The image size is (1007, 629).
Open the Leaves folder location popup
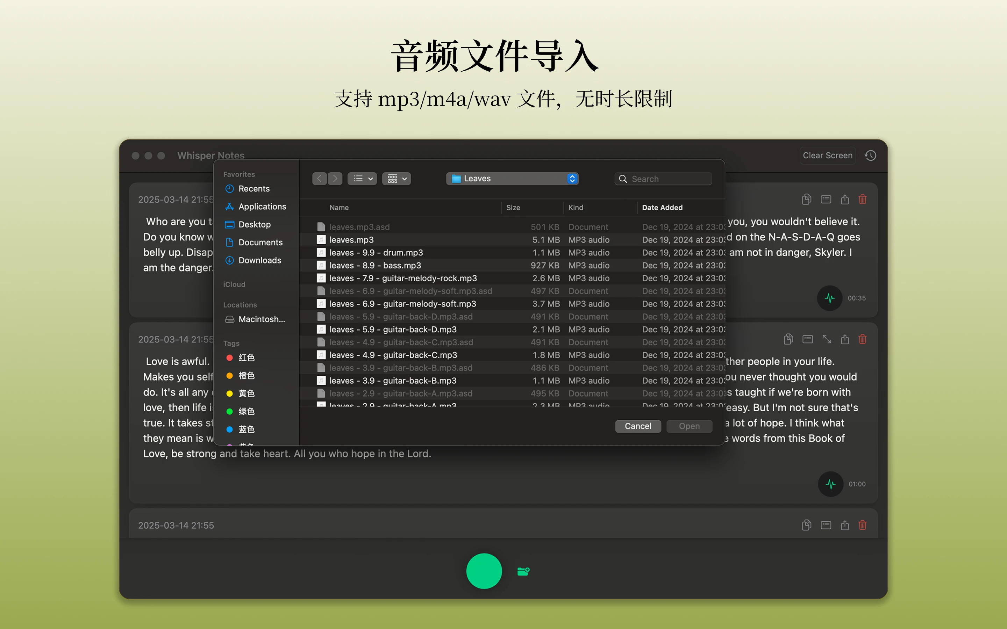[512, 179]
